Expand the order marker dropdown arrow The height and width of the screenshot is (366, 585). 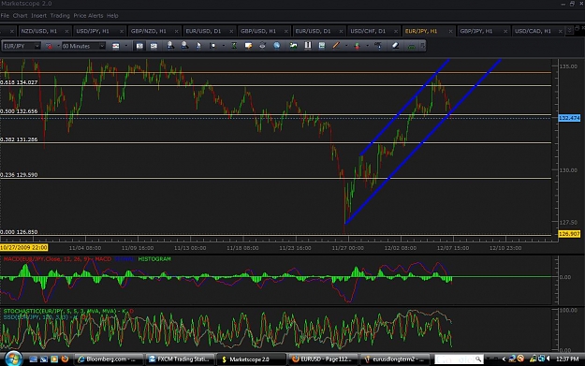[368, 46]
